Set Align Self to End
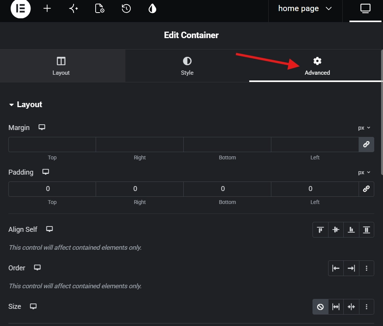 pyautogui.click(x=351, y=230)
